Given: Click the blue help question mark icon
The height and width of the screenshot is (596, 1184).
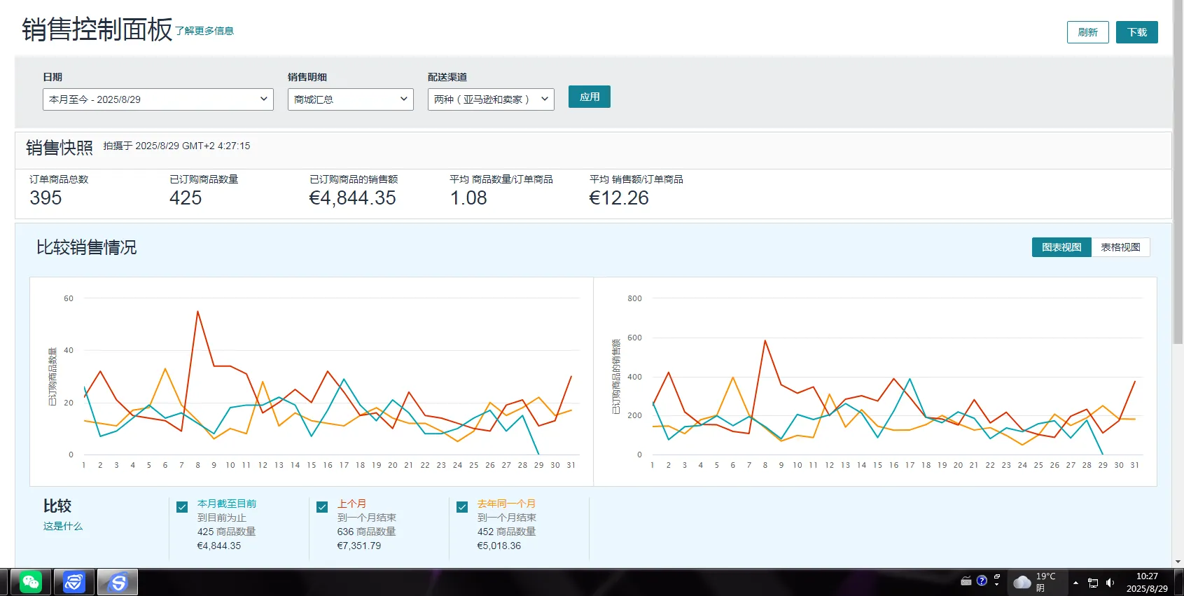Looking at the screenshot, I should [x=982, y=581].
